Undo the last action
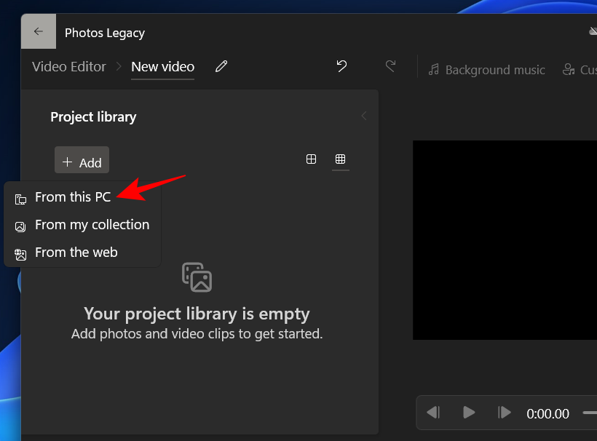This screenshot has height=441, width=597. click(x=341, y=65)
